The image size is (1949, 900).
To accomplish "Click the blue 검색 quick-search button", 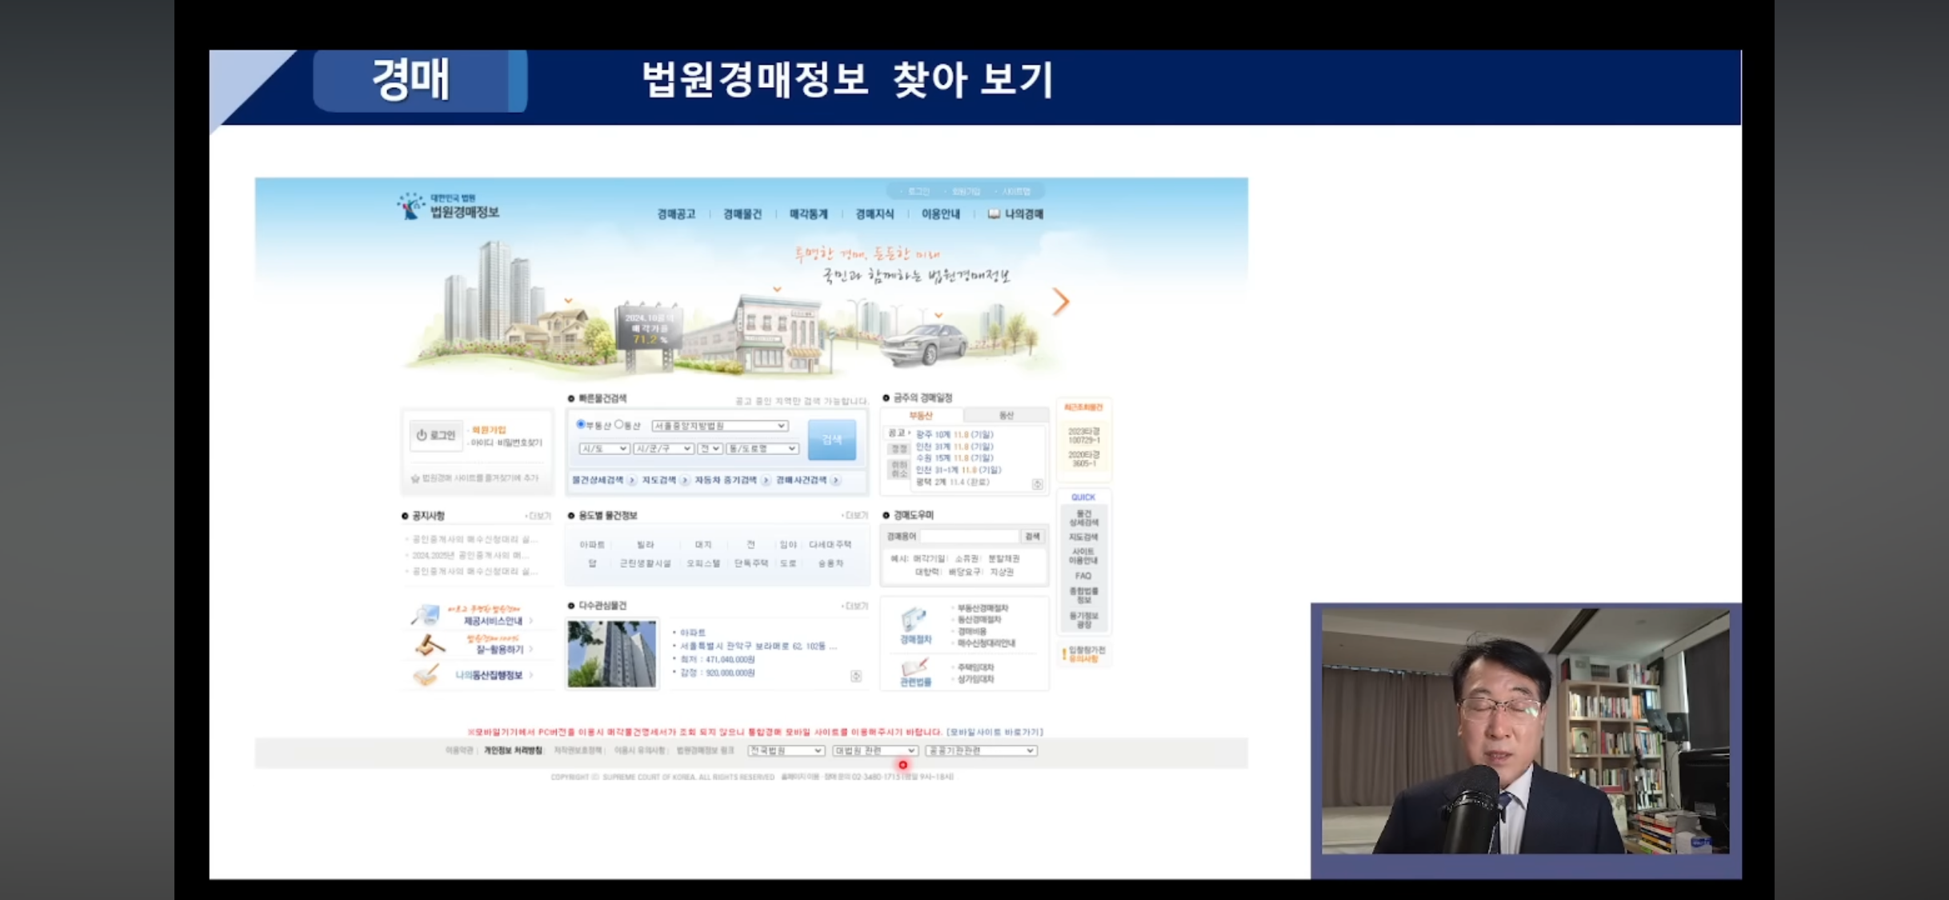I will coord(831,439).
